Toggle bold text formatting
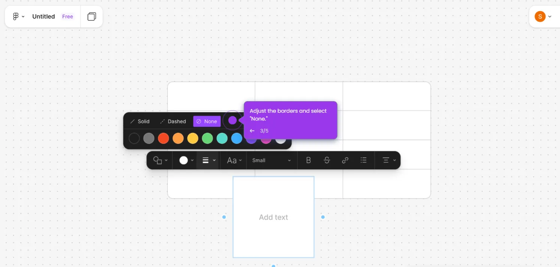 click(x=309, y=160)
